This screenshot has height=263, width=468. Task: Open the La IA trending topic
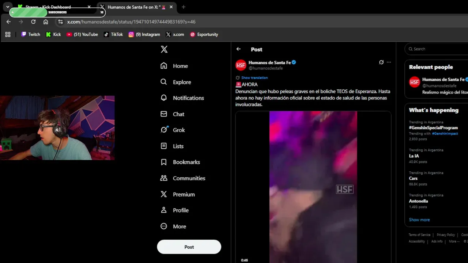[x=414, y=156]
